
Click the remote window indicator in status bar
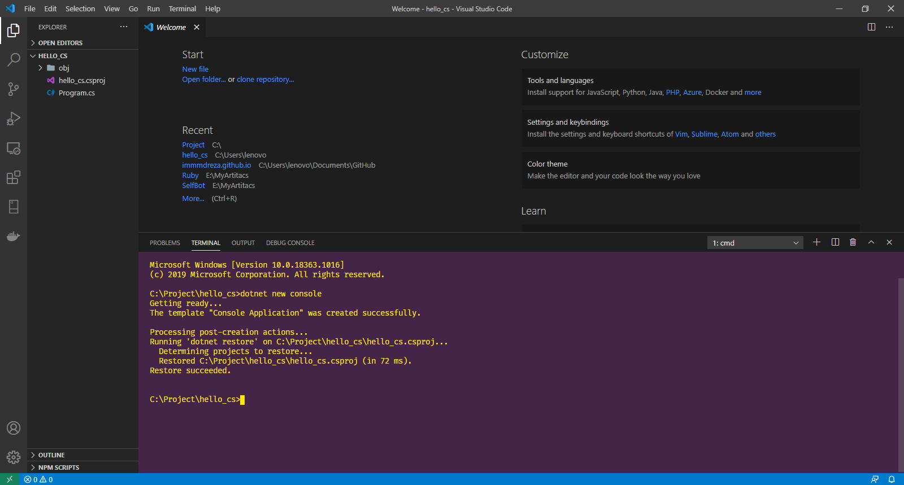pyautogui.click(x=10, y=479)
